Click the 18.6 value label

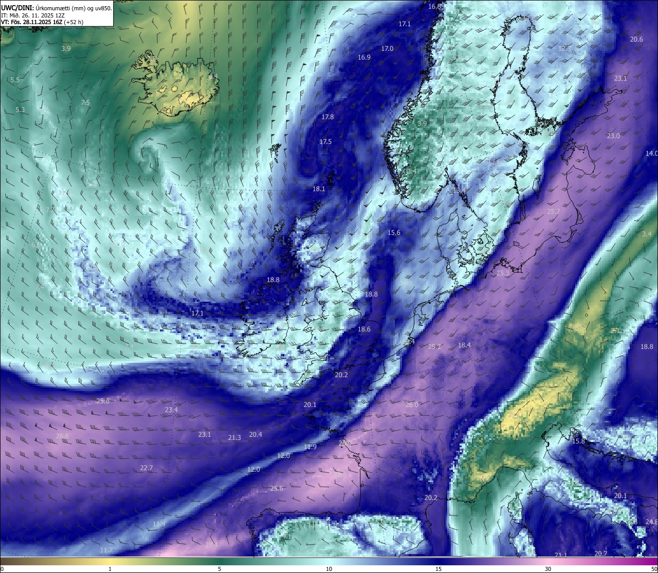coord(364,329)
